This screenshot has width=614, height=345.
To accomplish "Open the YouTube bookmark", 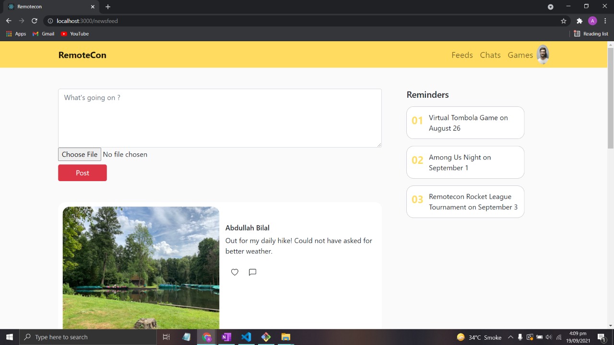I will coord(75,34).
